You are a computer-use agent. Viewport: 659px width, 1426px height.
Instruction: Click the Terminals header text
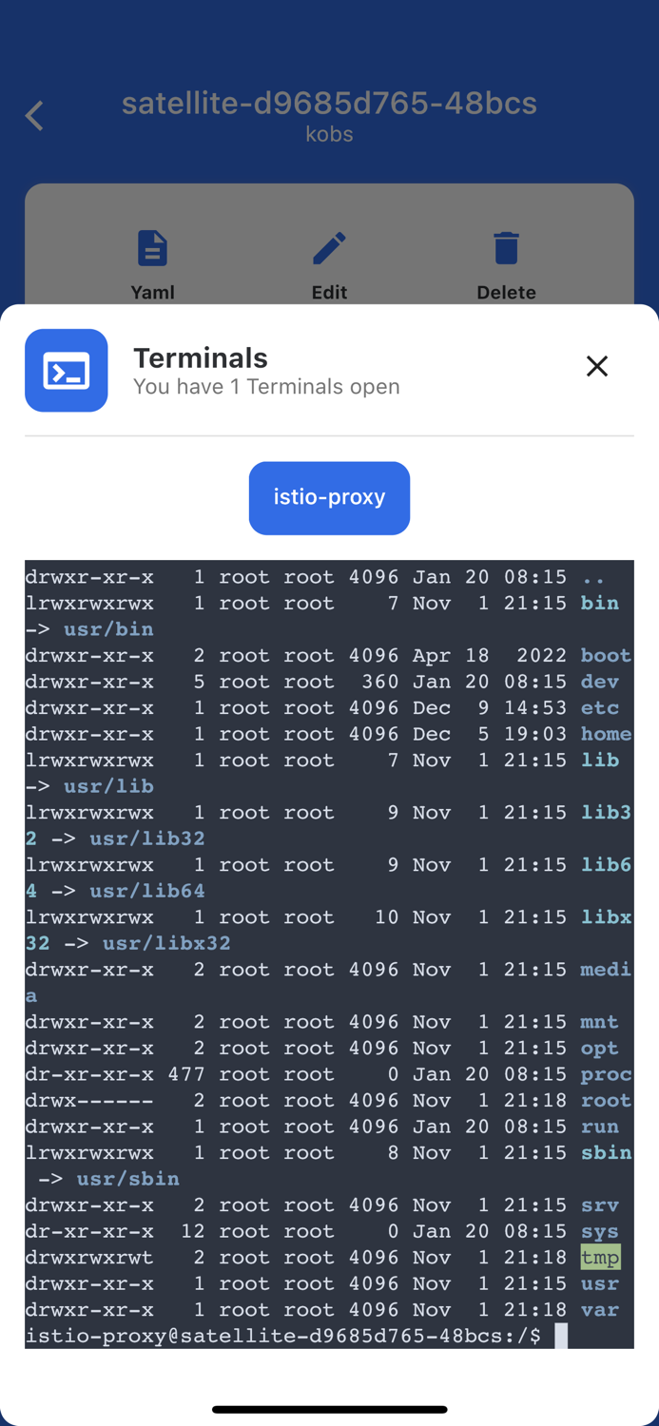point(200,357)
